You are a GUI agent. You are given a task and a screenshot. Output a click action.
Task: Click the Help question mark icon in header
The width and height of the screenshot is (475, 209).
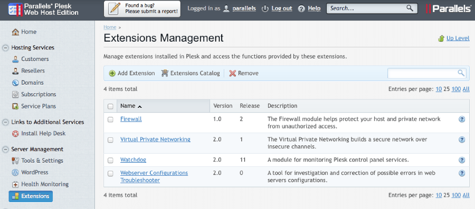301,9
